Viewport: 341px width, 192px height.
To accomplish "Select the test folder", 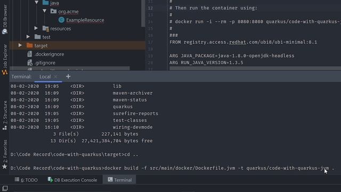I will (46, 37).
